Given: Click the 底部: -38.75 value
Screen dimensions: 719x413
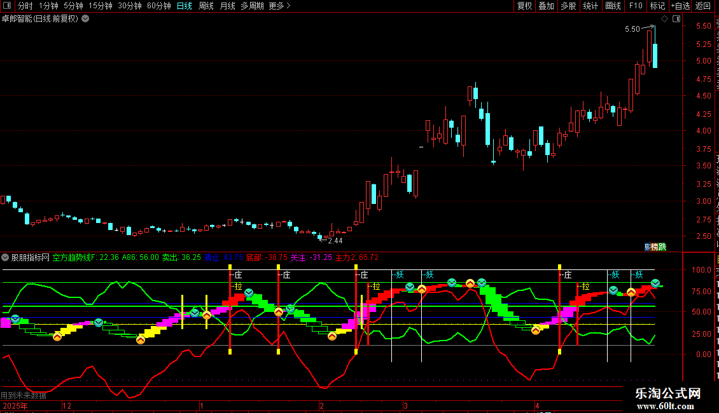Looking at the screenshot, I should pos(267,257).
